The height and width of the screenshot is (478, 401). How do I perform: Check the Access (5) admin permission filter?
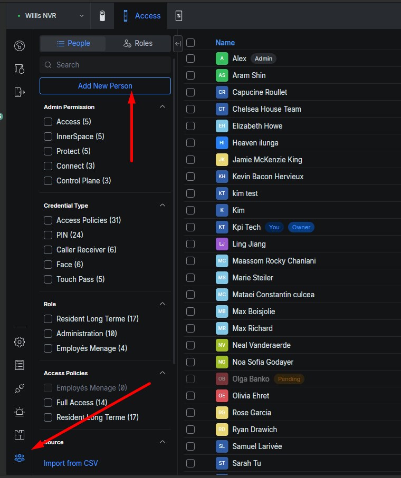click(48, 122)
